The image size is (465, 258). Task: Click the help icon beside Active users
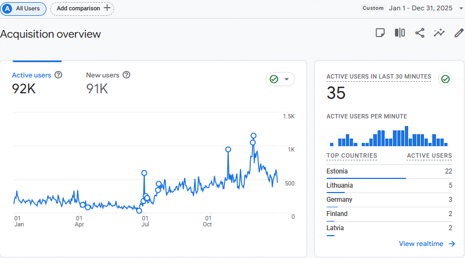tap(58, 75)
